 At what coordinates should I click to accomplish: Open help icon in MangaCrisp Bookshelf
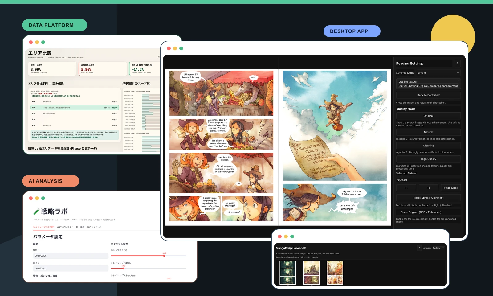point(419,248)
